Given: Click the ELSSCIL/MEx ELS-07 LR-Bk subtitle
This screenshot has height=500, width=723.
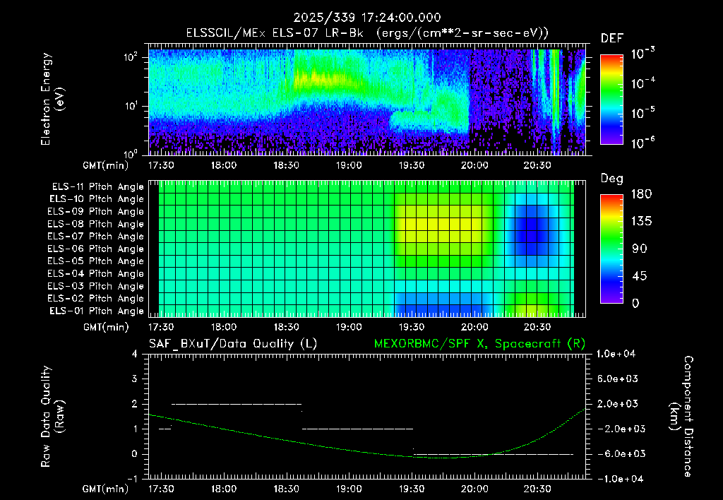Looking at the screenshot, I should [x=367, y=32].
